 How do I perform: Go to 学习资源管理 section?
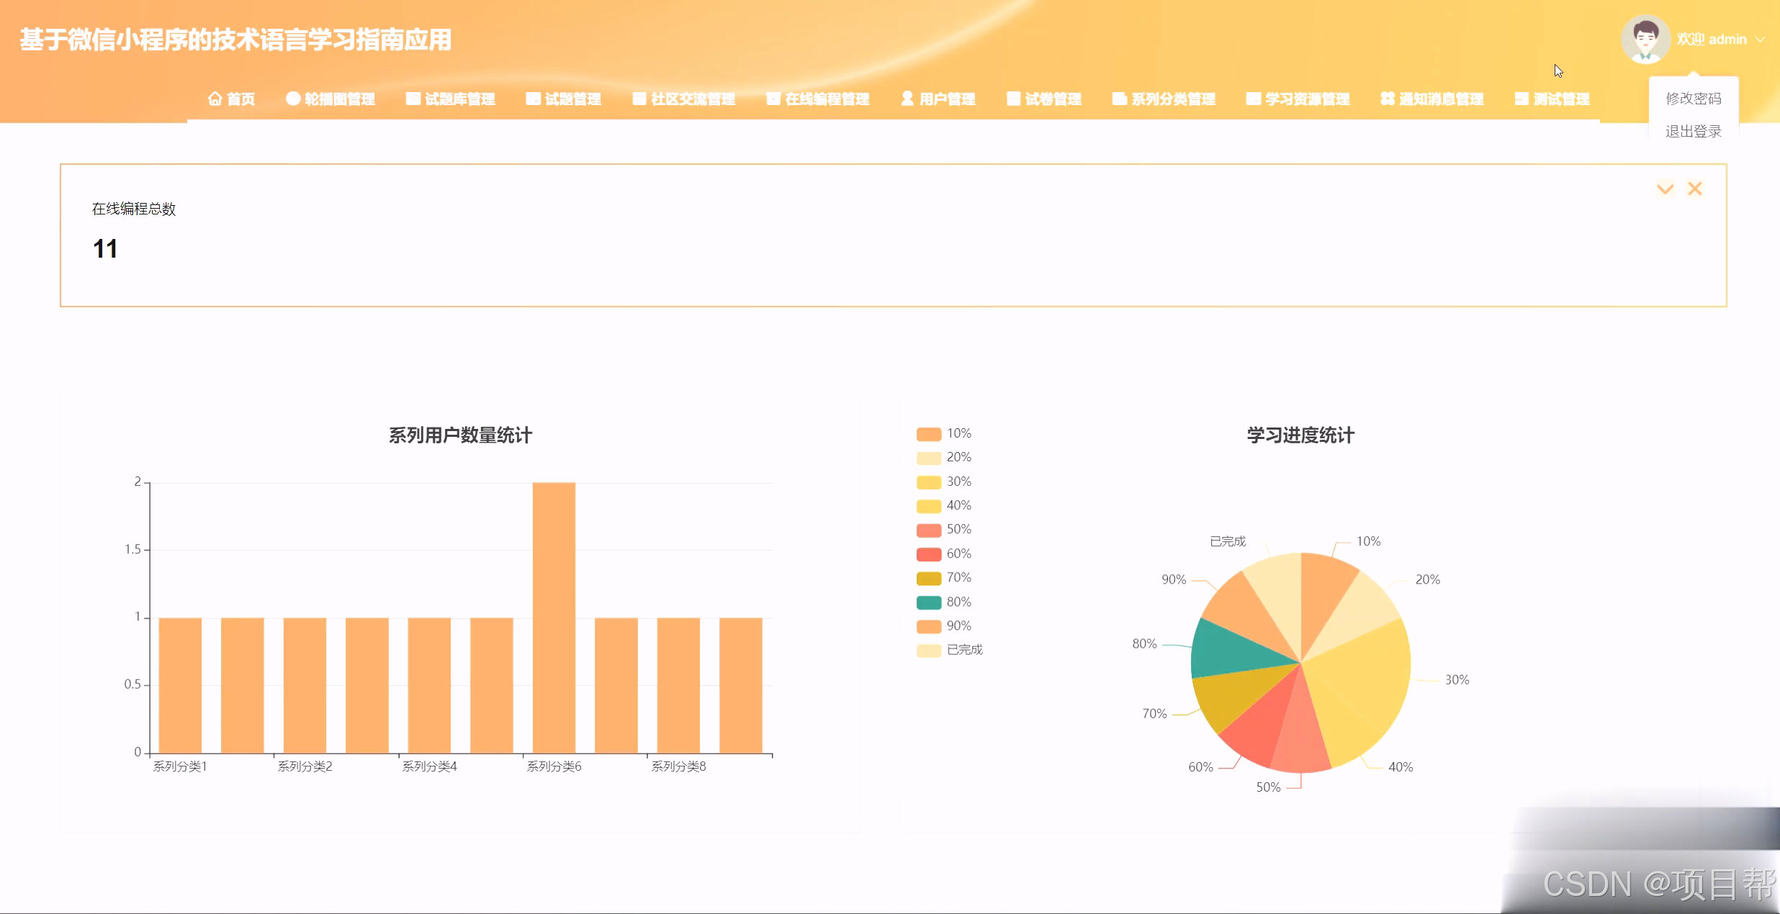tap(1307, 99)
